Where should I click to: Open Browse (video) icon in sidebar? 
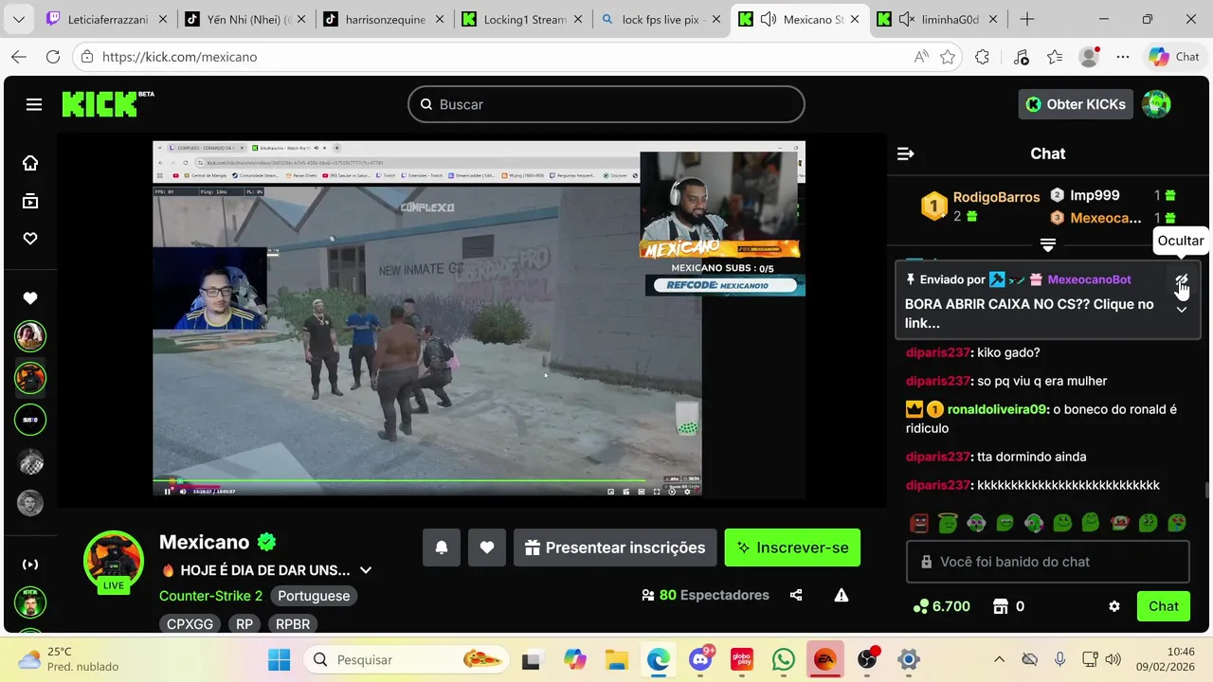(x=30, y=201)
